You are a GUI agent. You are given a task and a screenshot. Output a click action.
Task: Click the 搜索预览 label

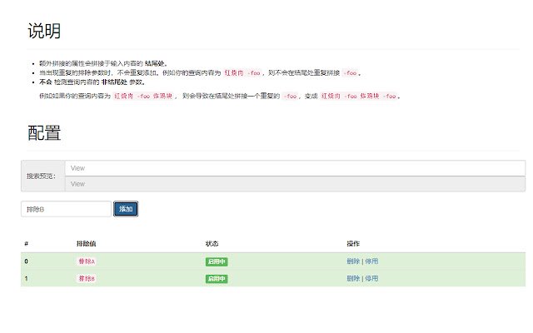[x=41, y=176]
